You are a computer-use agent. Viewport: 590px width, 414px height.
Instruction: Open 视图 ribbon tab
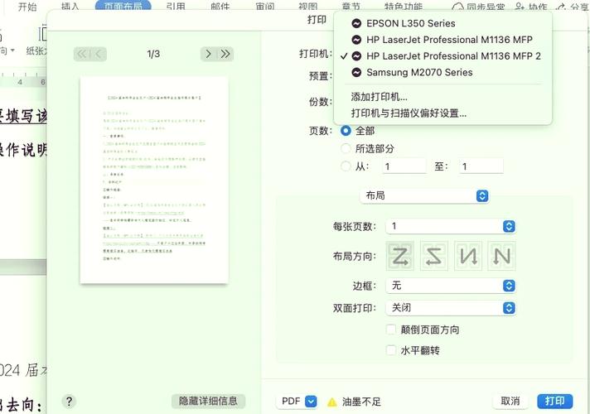(x=308, y=7)
